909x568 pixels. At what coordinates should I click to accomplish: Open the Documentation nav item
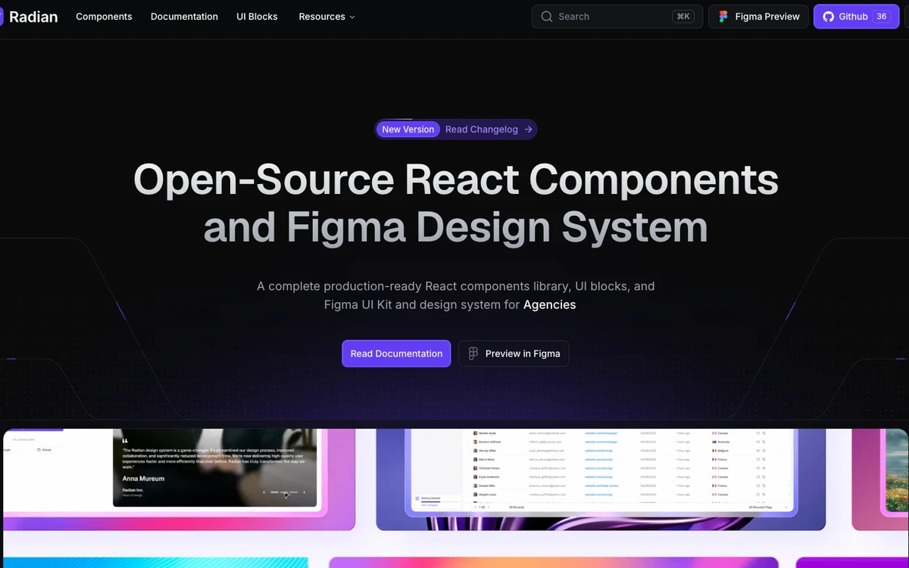pyautogui.click(x=184, y=17)
